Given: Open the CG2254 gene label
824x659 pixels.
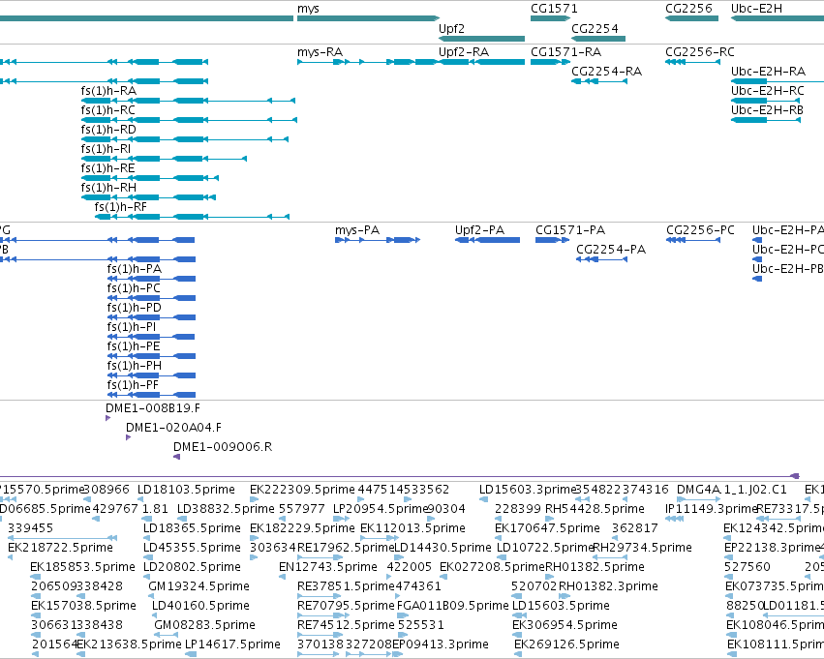Looking at the screenshot, I should 595,29.
